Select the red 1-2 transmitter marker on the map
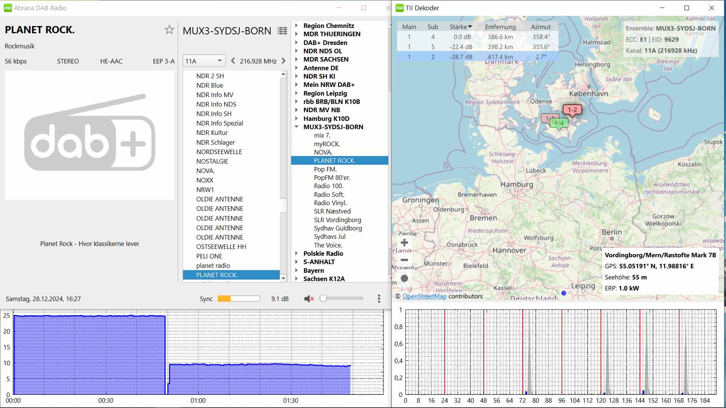Screen dimensions: 726x408 coord(572,110)
